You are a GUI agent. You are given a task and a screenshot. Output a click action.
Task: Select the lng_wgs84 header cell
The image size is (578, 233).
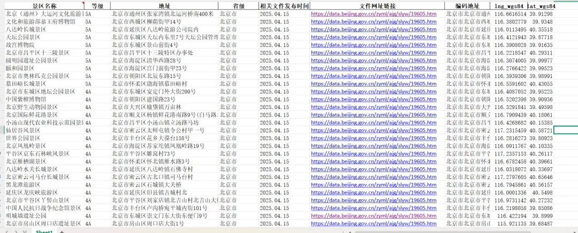tap(509, 6)
